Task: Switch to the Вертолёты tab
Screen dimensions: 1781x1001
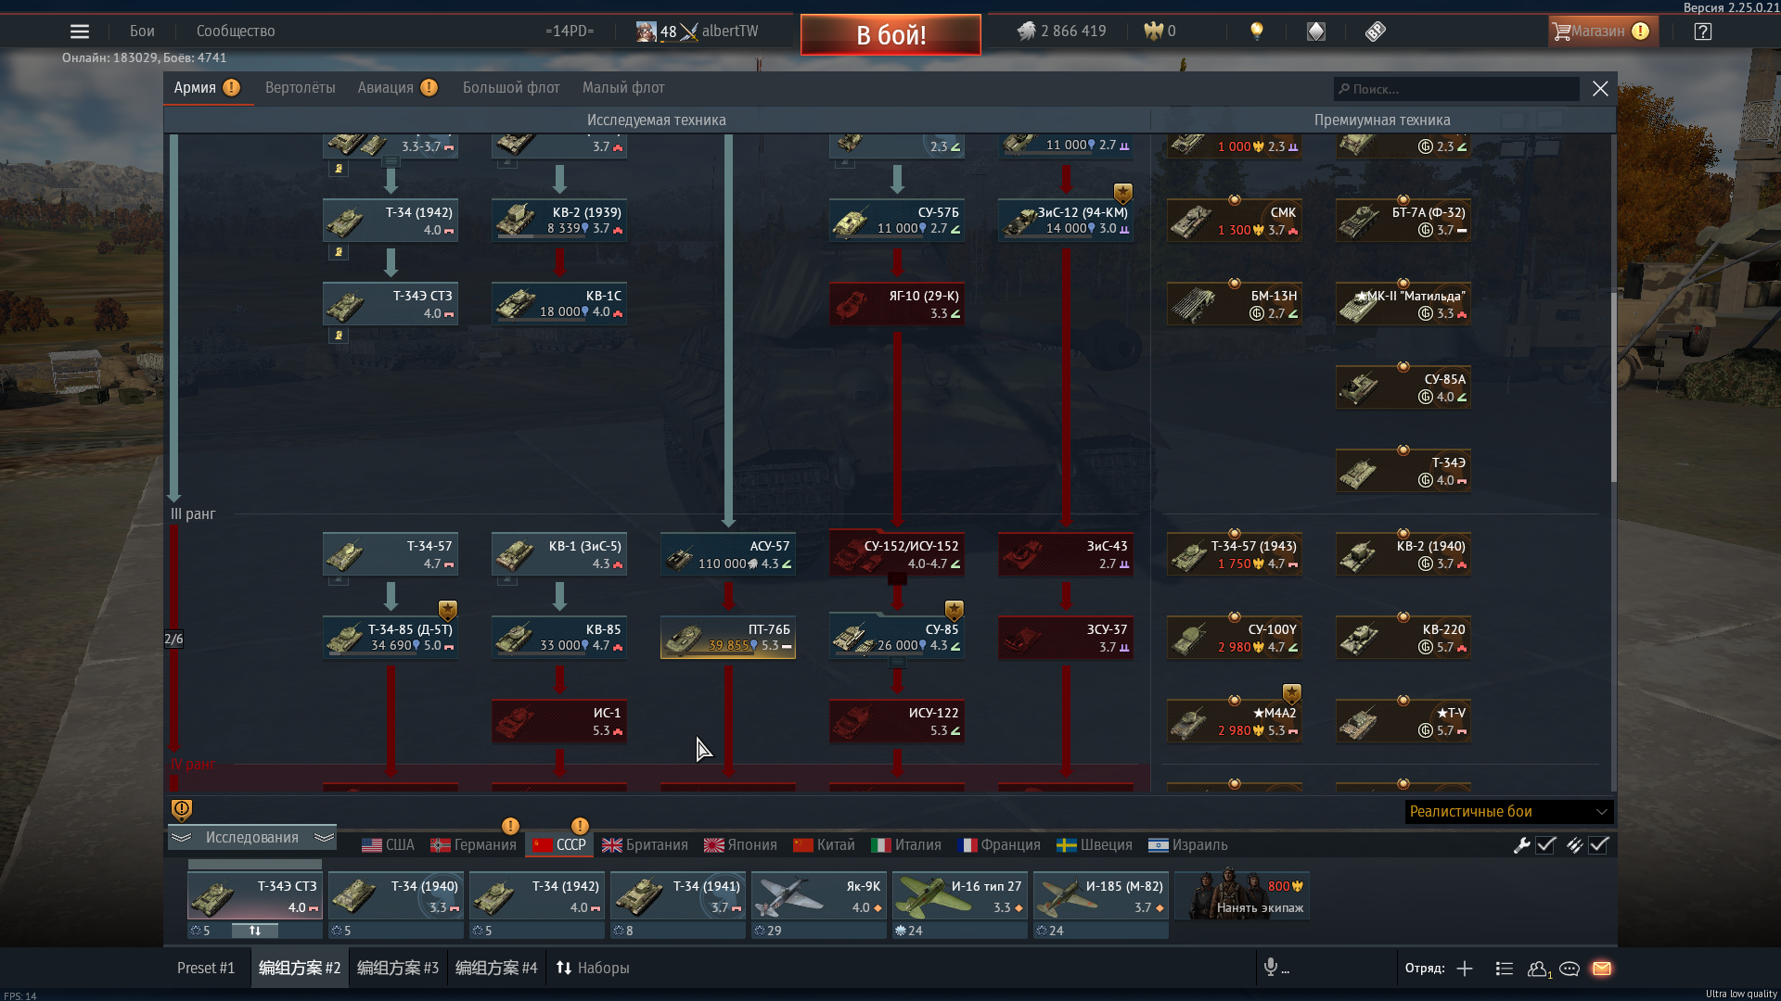Action: click(301, 88)
